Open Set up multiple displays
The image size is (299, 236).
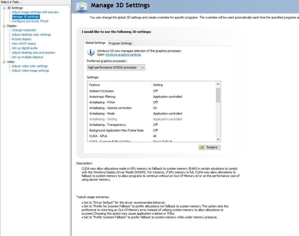(x=27, y=57)
